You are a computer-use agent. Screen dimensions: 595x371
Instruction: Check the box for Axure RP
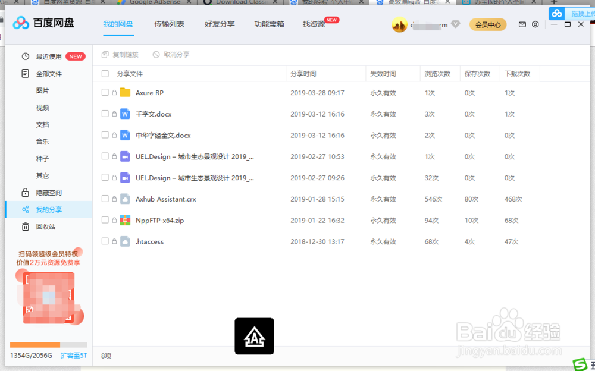(x=105, y=92)
